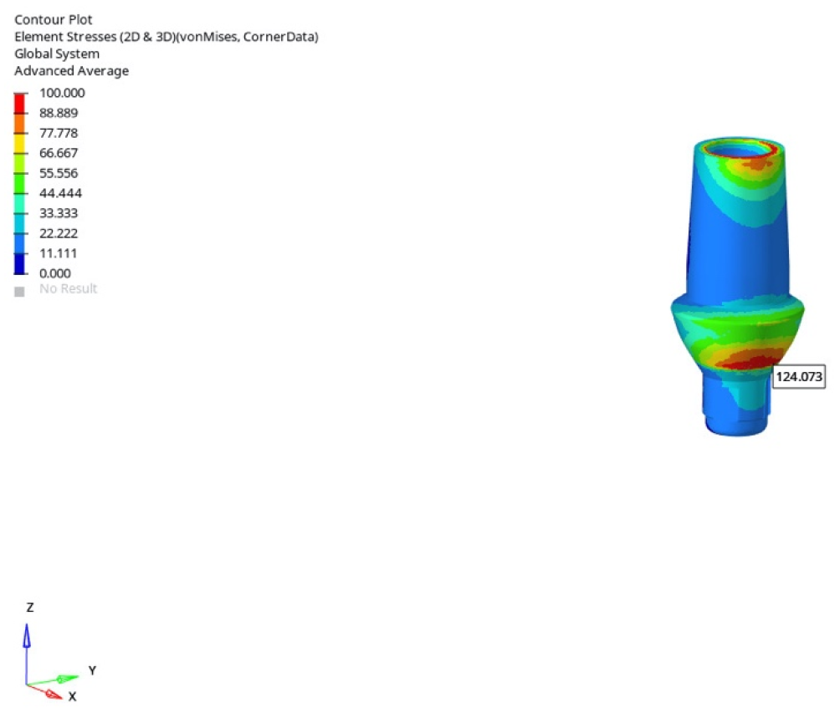Click the dark blue bottom legend band
840x718 pixels.
[19, 264]
